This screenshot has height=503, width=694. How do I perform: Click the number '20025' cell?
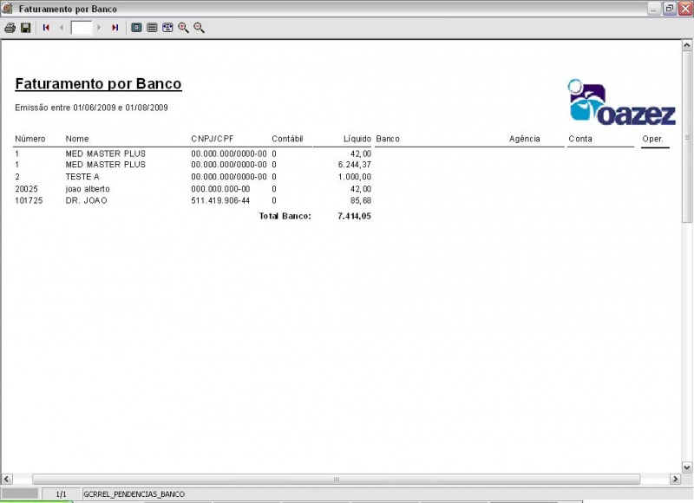(26, 189)
